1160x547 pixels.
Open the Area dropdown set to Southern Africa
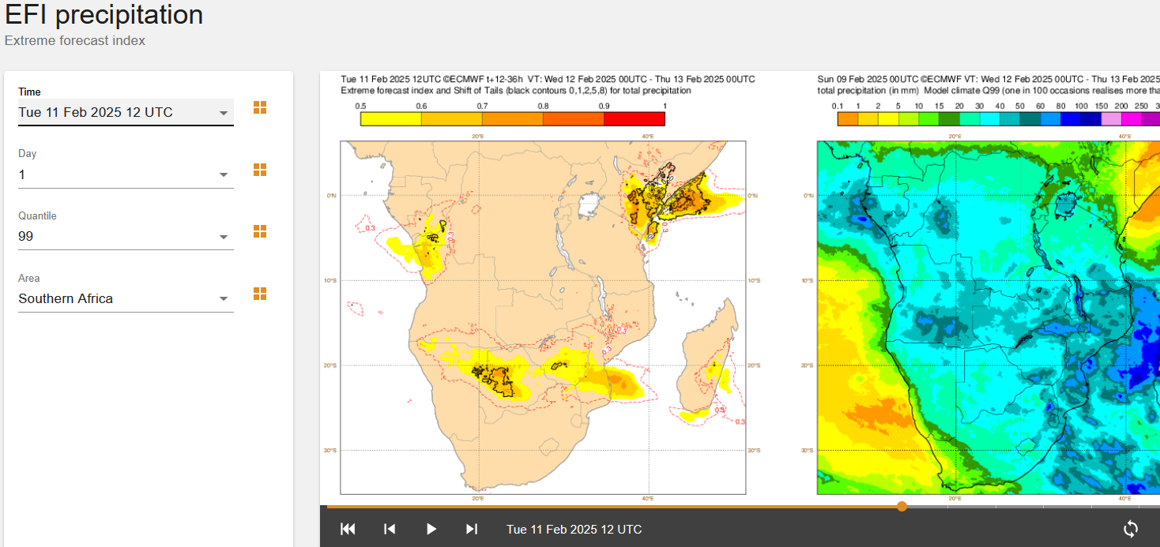(126, 298)
